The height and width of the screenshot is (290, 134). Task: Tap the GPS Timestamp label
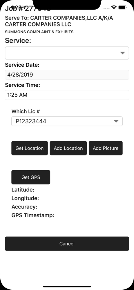coord(33,215)
